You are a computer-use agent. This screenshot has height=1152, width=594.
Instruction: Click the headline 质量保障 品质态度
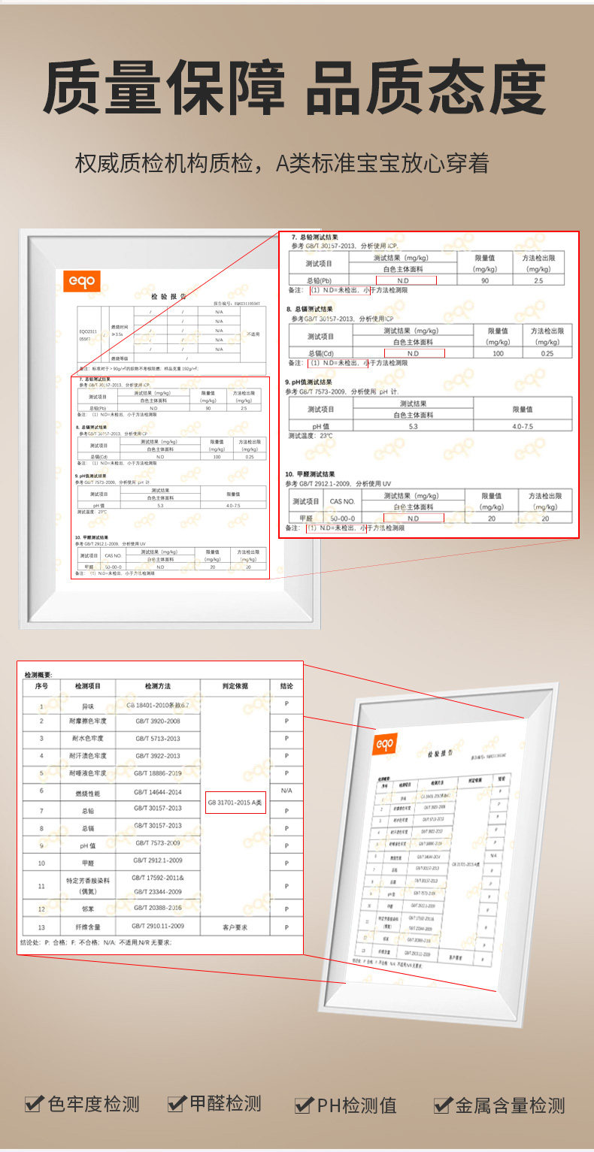[x=295, y=89]
